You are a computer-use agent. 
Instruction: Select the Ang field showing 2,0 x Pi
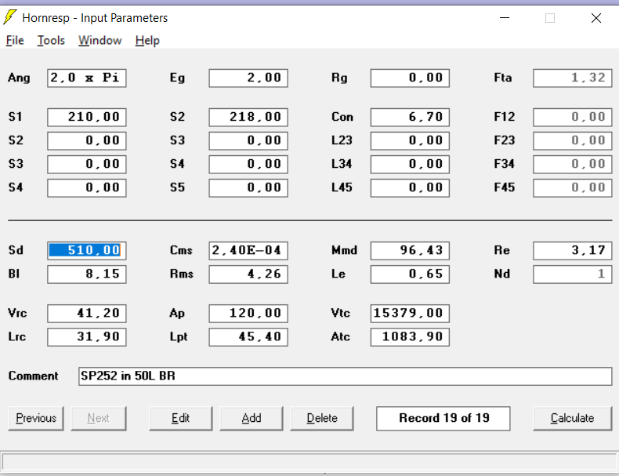(87, 78)
